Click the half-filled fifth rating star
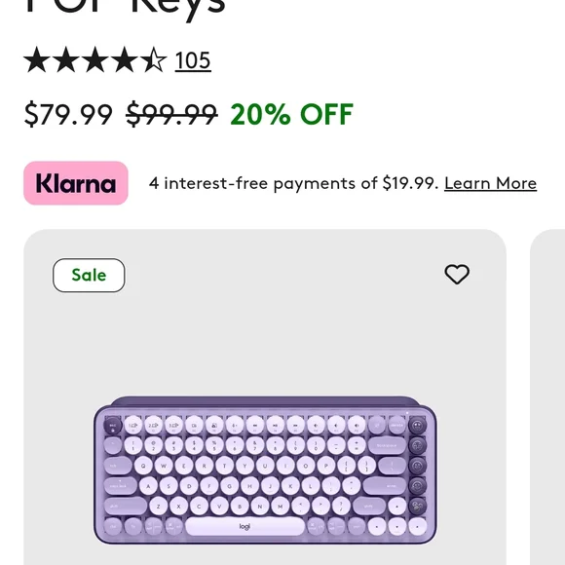565x565 pixels. tap(154, 59)
